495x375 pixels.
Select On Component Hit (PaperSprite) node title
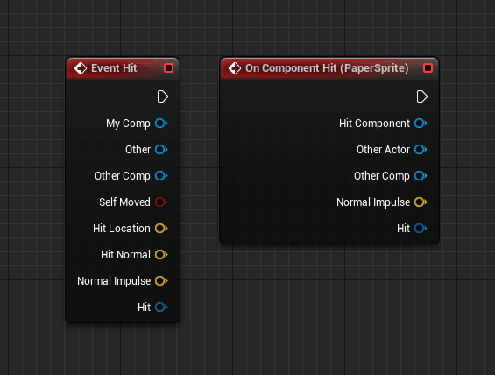pos(327,68)
